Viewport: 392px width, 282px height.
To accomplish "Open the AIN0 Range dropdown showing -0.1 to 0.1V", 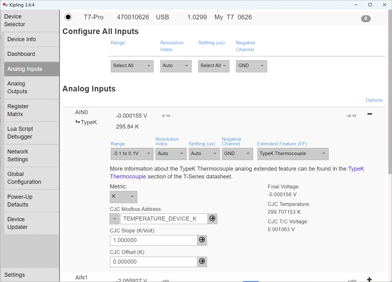I will [132, 154].
